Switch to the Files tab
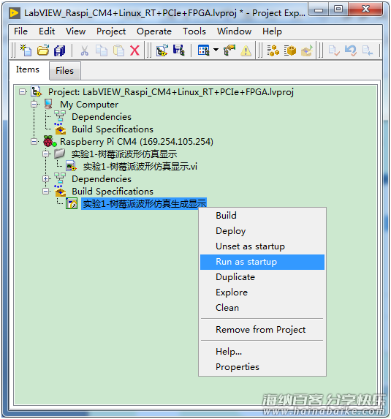Image resolution: width=391 pixels, height=419 pixels. [64, 71]
